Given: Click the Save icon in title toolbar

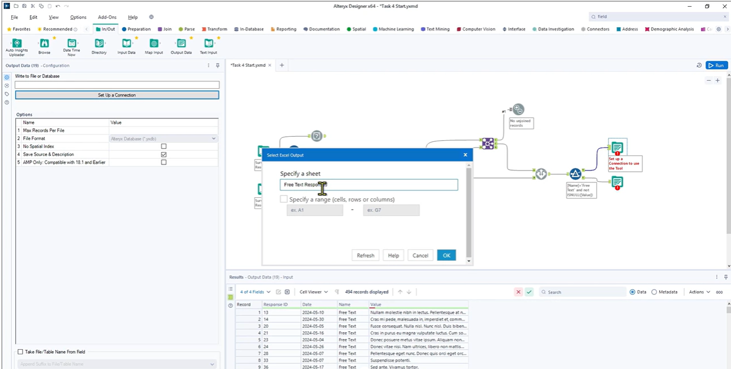Looking at the screenshot, I should pos(24,6).
